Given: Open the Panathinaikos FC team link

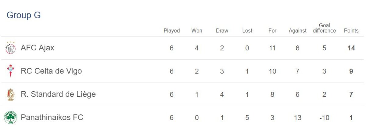Looking at the screenshot, I should [x=52, y=117].
